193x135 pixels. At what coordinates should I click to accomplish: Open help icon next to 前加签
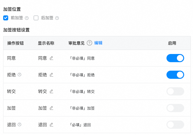(x=27, y=18)
